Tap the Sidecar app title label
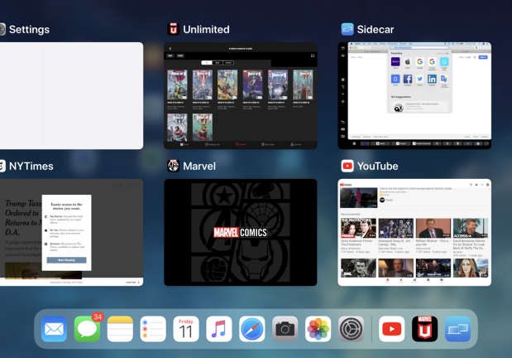 coord(376,30)
